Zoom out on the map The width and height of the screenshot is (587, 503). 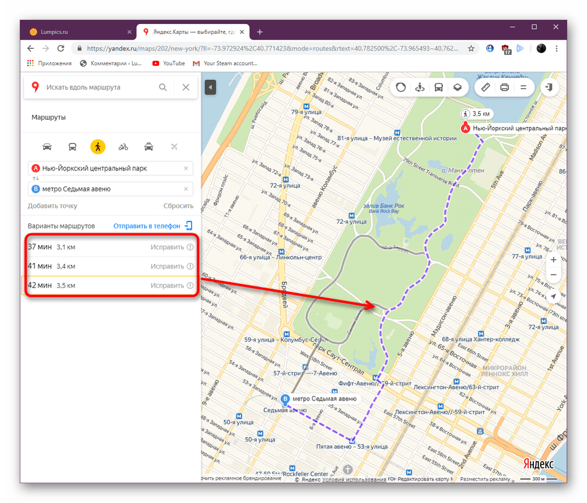point(553,275)
